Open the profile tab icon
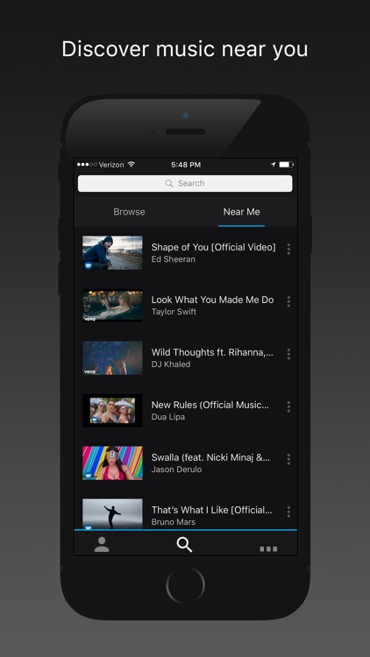 coord(102,544)
